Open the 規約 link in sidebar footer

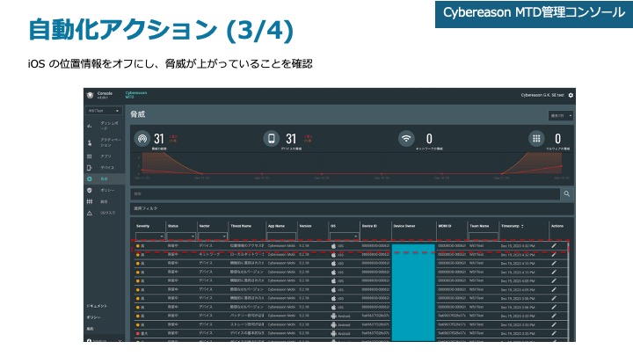pyautogui.click(x=90, y=329)
